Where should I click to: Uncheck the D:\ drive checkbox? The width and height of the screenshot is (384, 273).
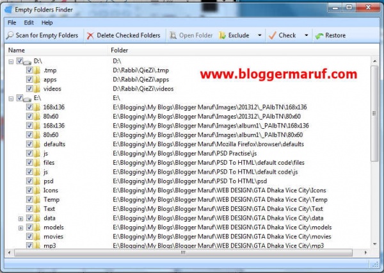point(20,61)
